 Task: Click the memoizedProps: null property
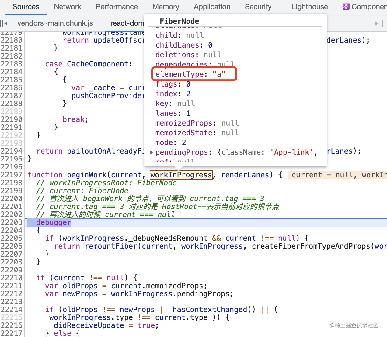point(197,123)
